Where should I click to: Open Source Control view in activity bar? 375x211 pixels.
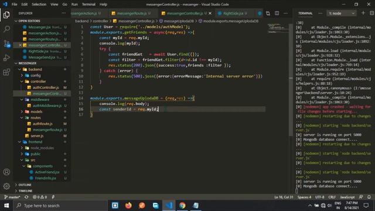[x=6, y=43]
